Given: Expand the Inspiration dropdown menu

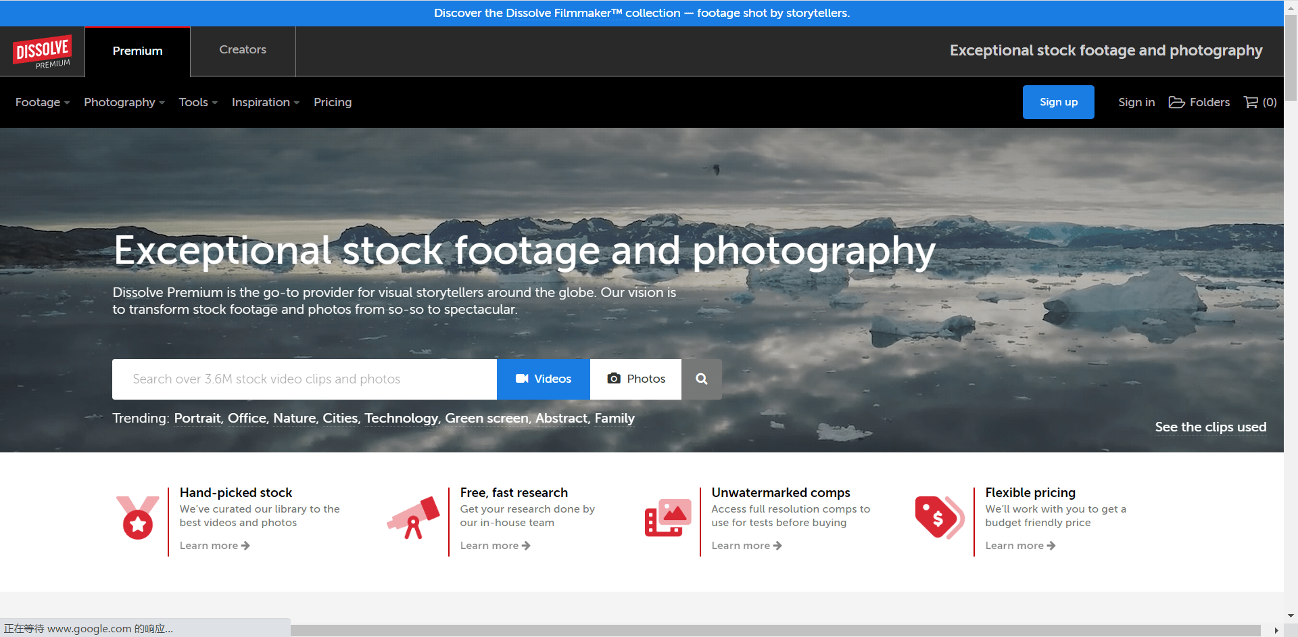Looking at the screenshot, I should [266, 102].
